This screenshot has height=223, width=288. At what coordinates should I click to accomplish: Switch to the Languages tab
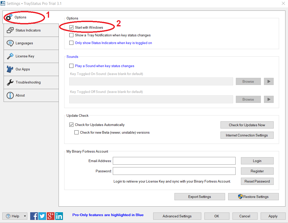pyautogui.click(x=31, y=43)
